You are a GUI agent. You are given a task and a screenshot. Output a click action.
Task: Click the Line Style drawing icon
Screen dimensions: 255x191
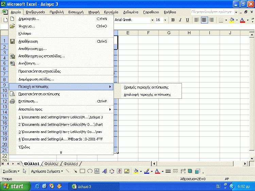pyautogui.click(x=168, y=171)
